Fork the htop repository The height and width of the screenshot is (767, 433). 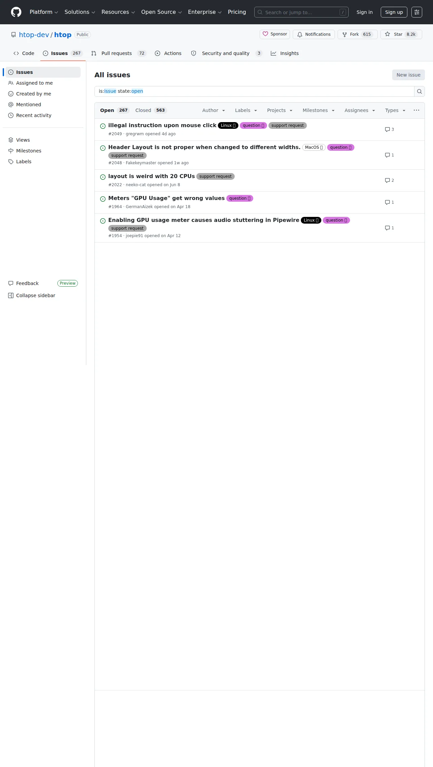357,34
